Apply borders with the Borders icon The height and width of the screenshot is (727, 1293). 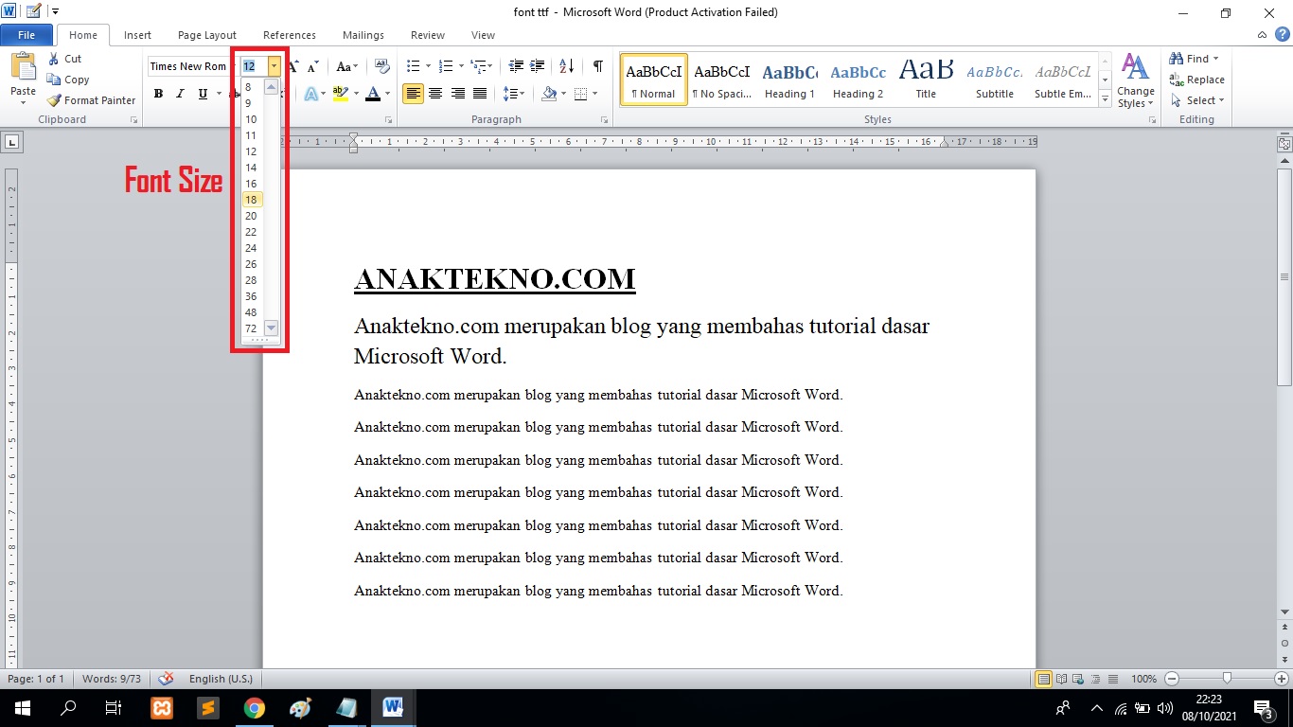pos(580,94)
